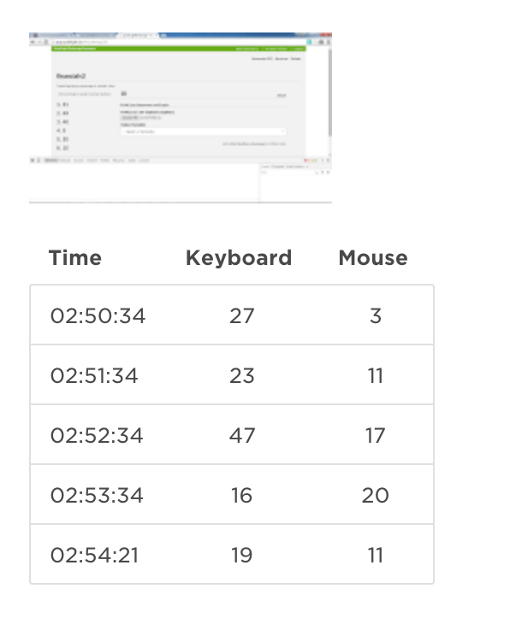Select the 02:54:21 time entry
510x624 pixels.
[x=94, y=555]
